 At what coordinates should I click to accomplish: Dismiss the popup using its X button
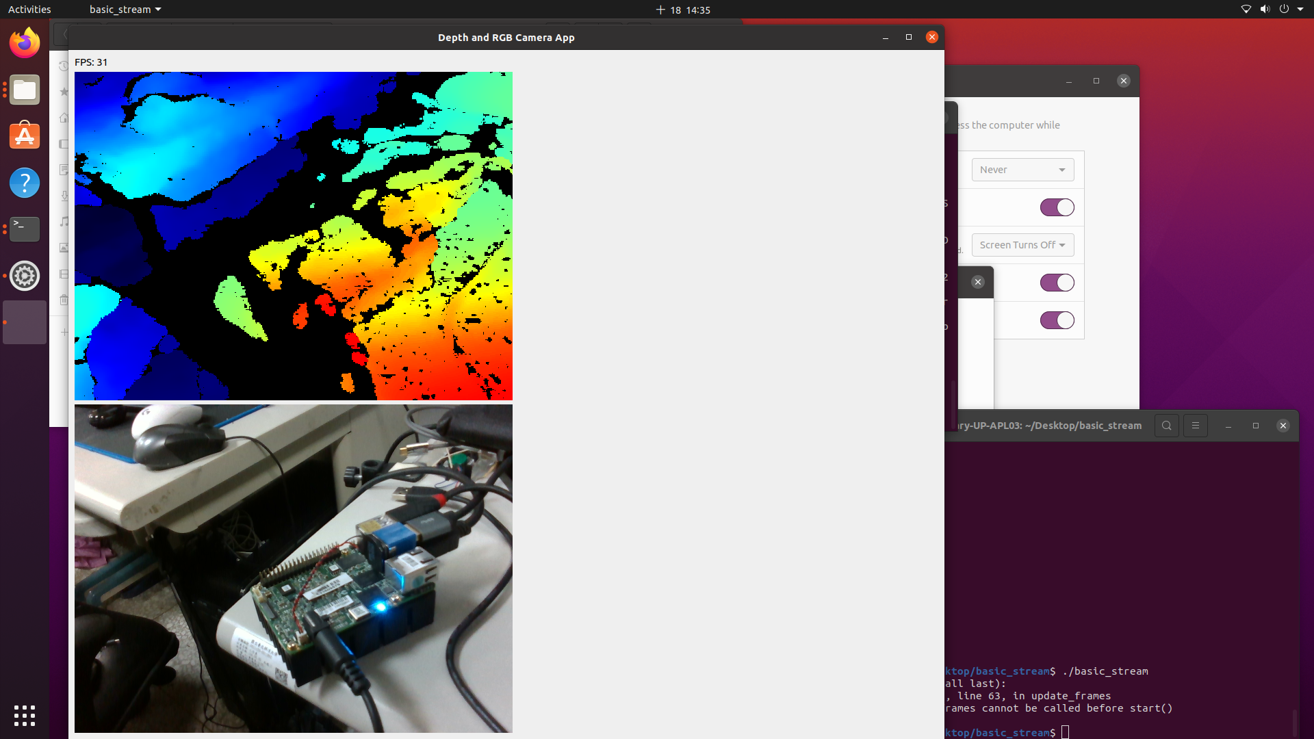[977, 282]
